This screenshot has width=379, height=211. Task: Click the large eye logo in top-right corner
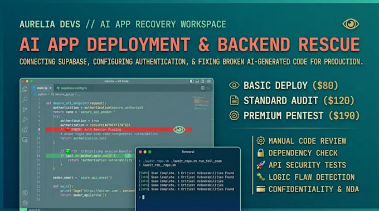point(351,24)
